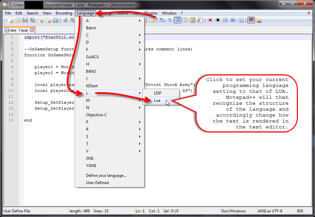Expand the F languages submenu

pos(113,49)
